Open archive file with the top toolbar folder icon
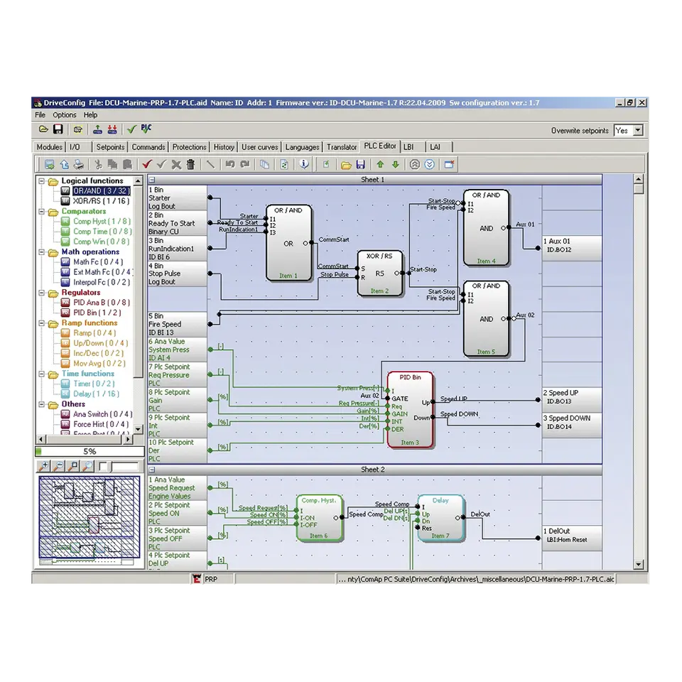682x682 pixels. point(43,129)
